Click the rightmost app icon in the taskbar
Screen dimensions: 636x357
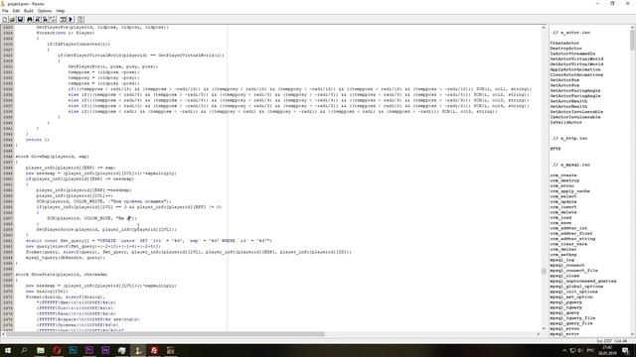click(170, 350)
